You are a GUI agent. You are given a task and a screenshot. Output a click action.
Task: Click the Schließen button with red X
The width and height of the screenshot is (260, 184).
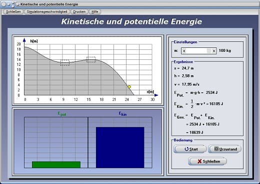point(207,161)
